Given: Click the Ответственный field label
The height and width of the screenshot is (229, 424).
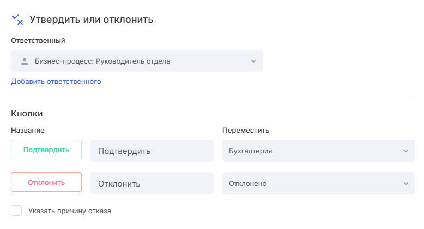Looking at the screenshot, I should pyautogui.click(x=38, y=40).
